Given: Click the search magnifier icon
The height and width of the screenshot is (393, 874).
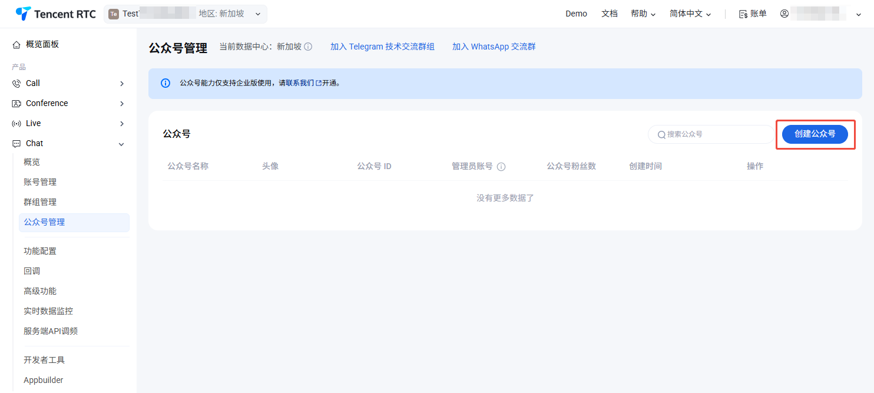Looking at the screenshot, I should pyautogui.click(x=662, y=134).
